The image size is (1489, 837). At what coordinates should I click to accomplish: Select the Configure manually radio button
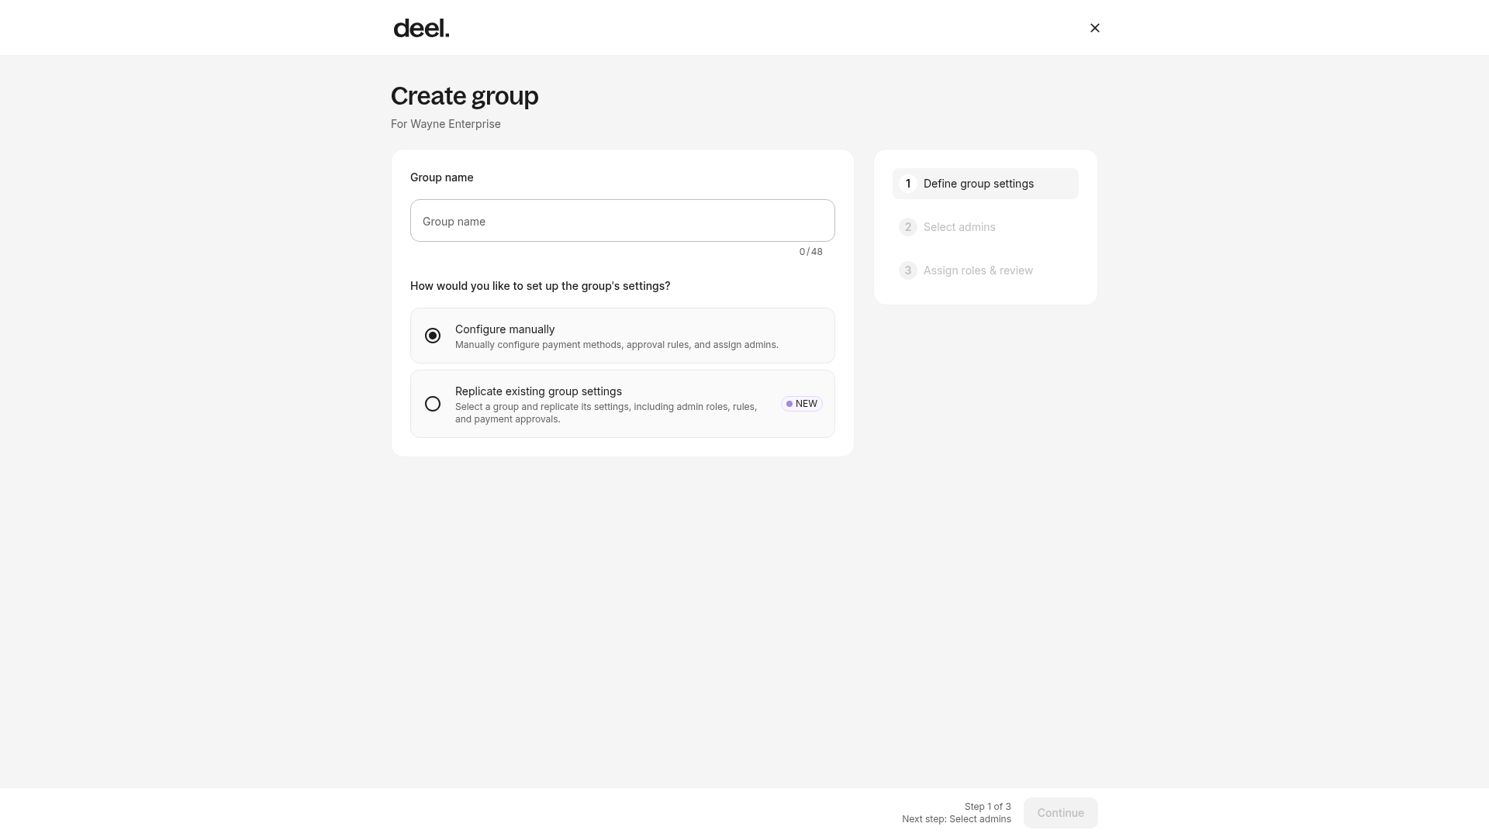[433, 336]
